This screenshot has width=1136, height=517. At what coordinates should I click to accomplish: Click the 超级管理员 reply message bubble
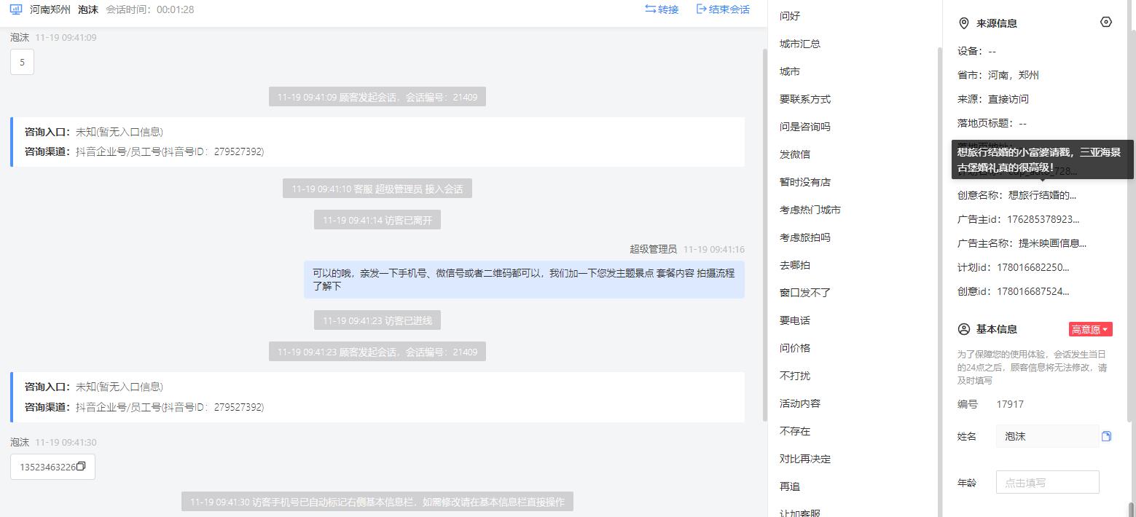point(524,280)
